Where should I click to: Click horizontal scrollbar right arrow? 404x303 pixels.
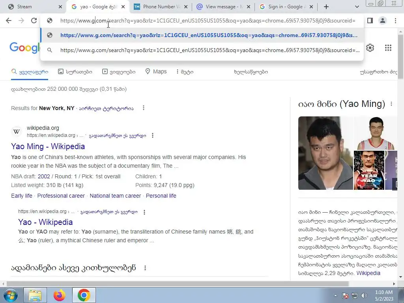(394, 284)
